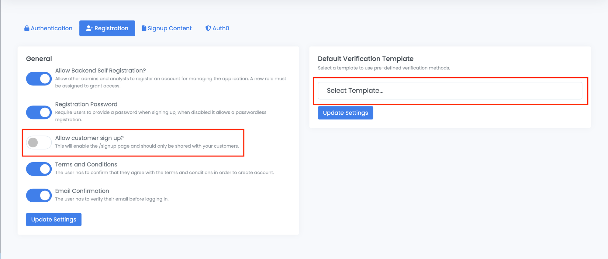The image size is (608, 259).
Task: Open the Signup Content tab label
Action: click(x=170, y=28)
